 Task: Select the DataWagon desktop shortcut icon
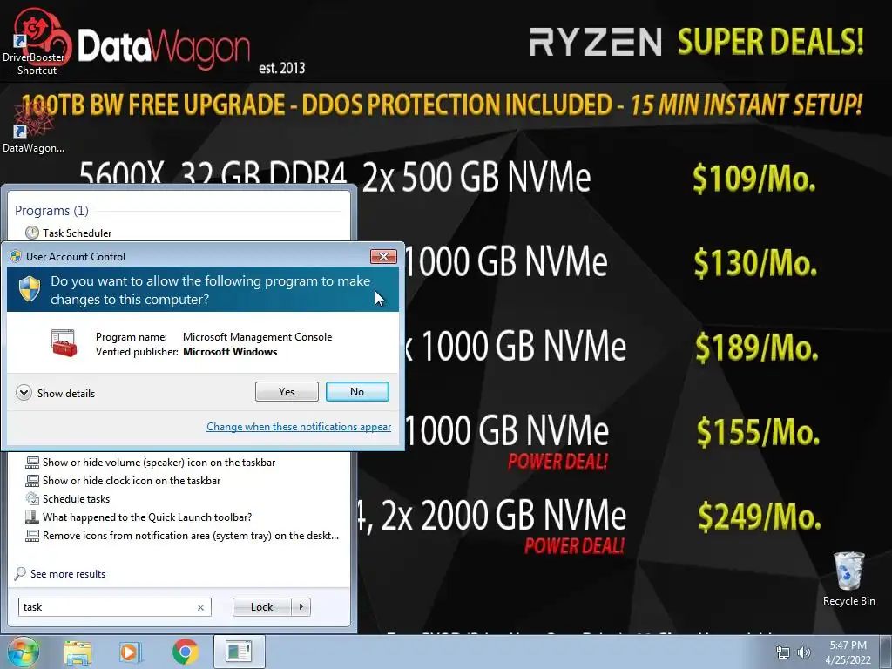click(34, 128)
